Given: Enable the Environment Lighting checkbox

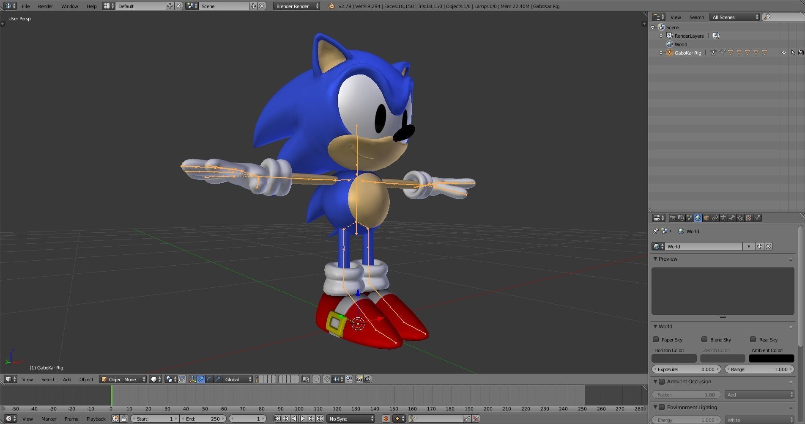Looking at the screenshot, I should [662, 407].
